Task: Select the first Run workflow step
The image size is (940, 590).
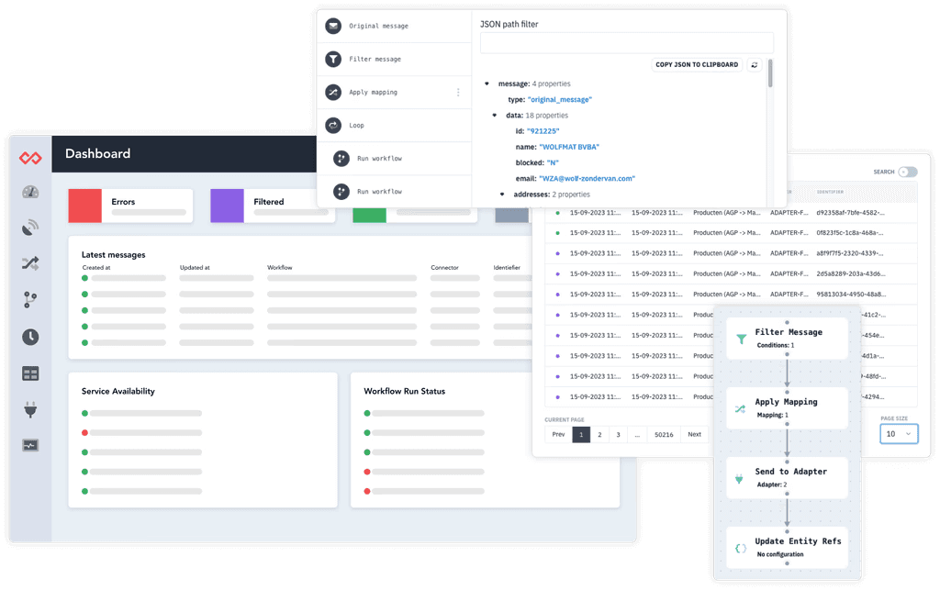Action: [395, 158]
